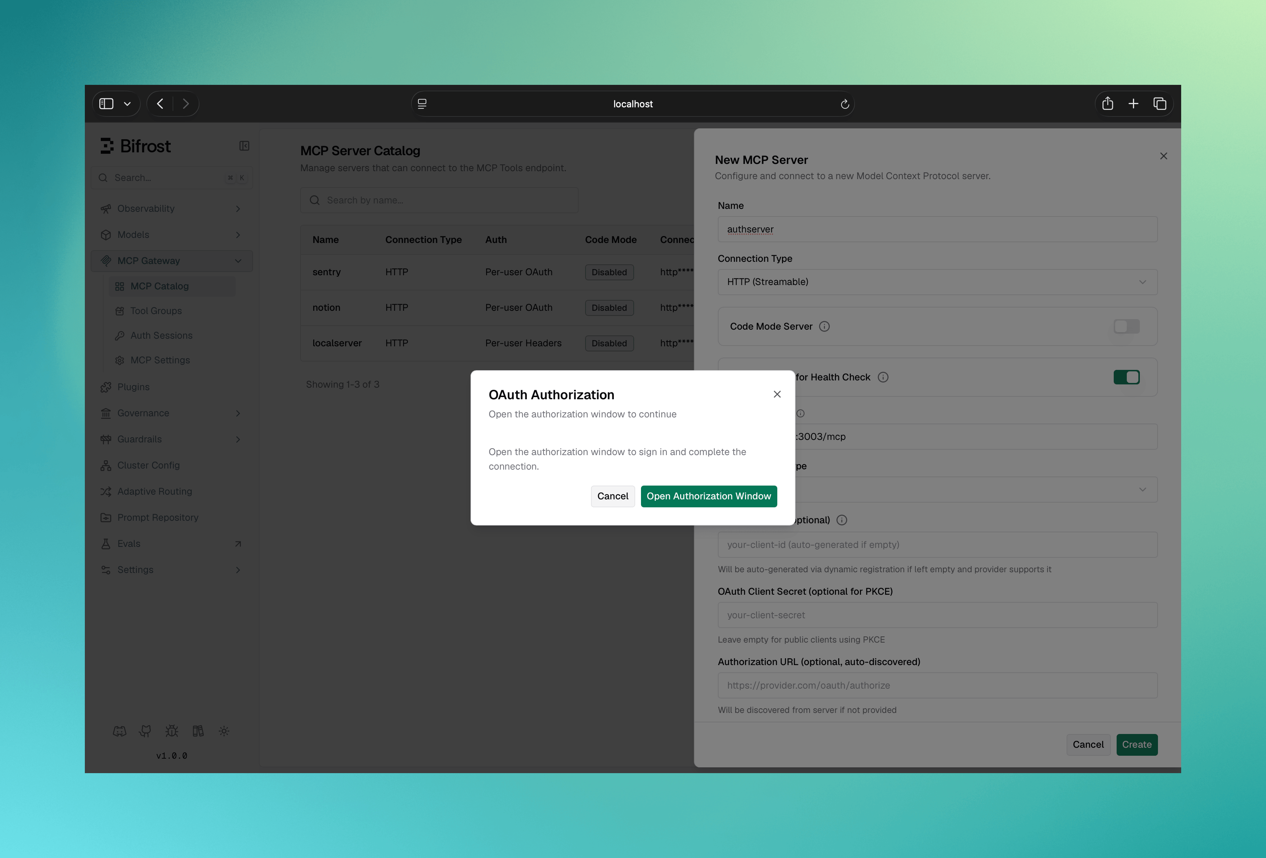This screenshot has width=1266, height=858.
Task: Close the OAuth Authorization dialog with X
Action: [x=777, y=394]
